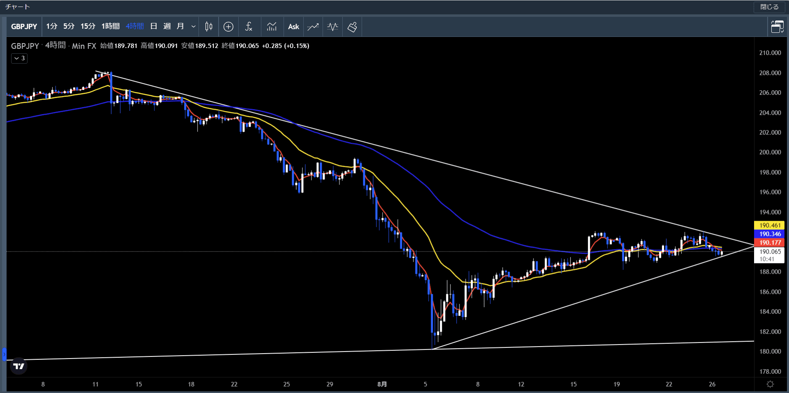Close the chart with 閉じる button
The image size is (789, 393).
pos(769,7)
